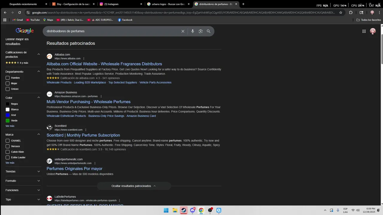The height and width of the screenshot is (215, 383).
Task: Start voice search with microphone icon
Action: coord(192,31)
